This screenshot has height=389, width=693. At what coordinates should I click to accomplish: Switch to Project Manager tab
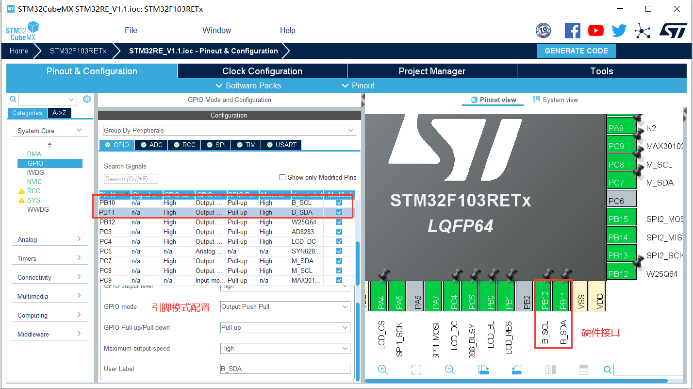pos(432,71)
